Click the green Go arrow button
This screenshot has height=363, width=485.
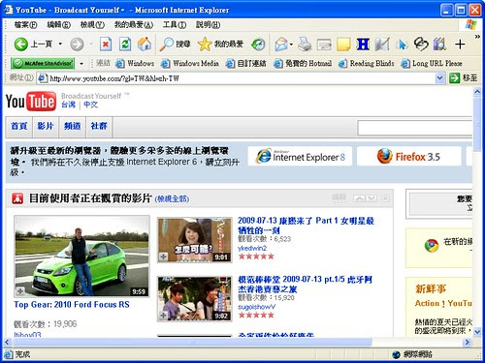(x=454, y=77)
